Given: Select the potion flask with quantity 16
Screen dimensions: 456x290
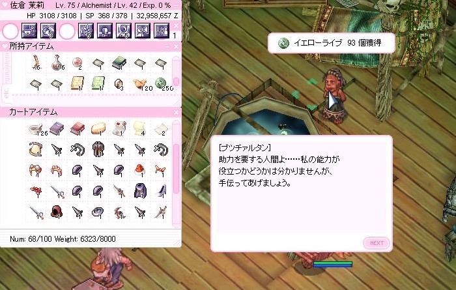Looking at the screenshot, I should tap(57, 63).
